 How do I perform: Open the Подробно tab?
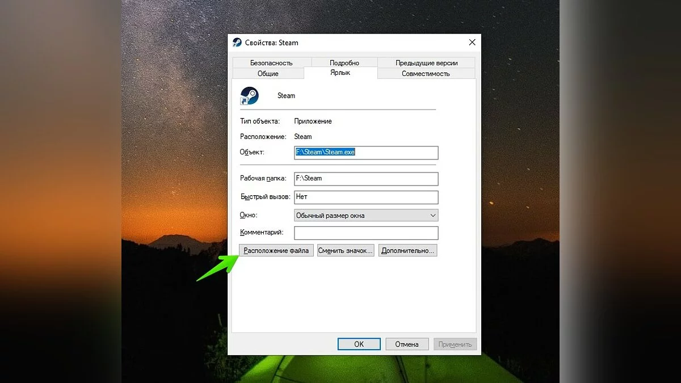(x=344, y=63)
